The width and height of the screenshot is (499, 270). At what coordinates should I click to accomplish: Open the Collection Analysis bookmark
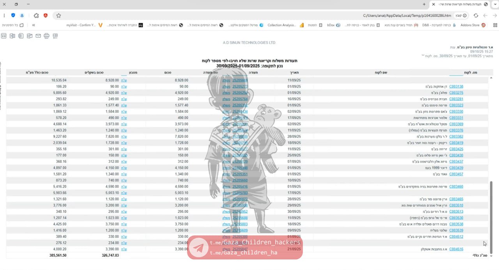click(x=284, y=25)
